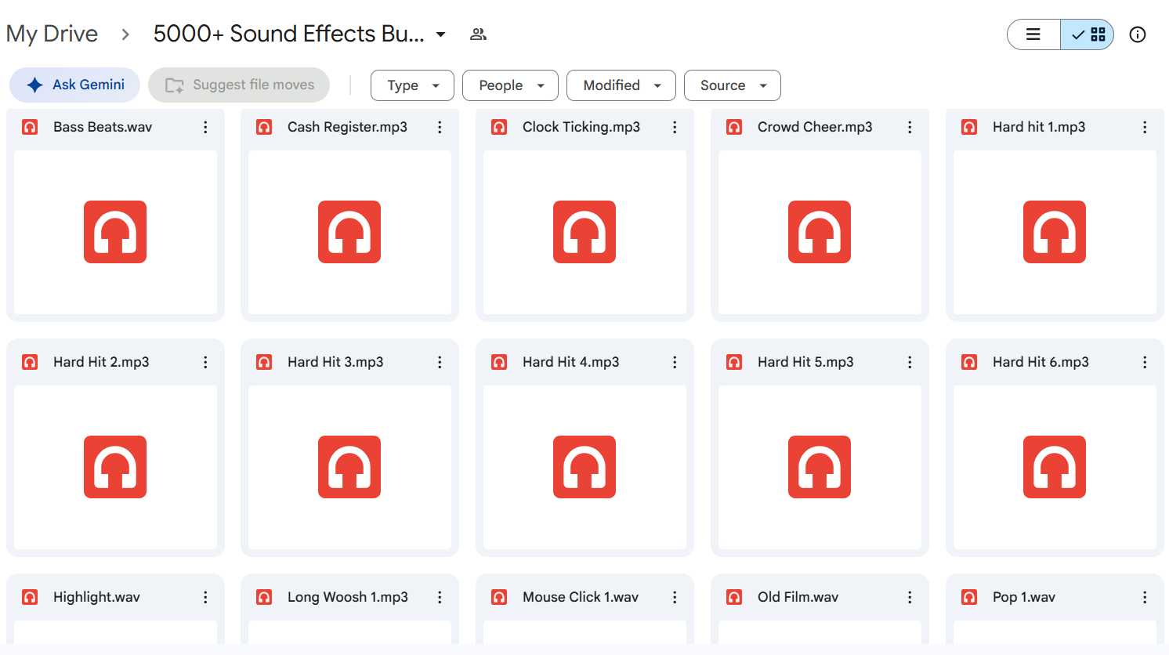Select the Clock Ticking.mp3 audio preview
This screenshot has height=655, width=1169.
point(584,232)
